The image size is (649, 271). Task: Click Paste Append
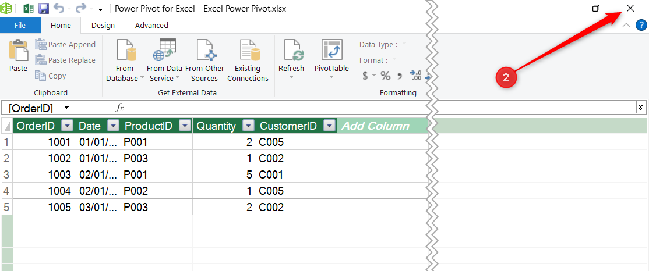point(65,44)
